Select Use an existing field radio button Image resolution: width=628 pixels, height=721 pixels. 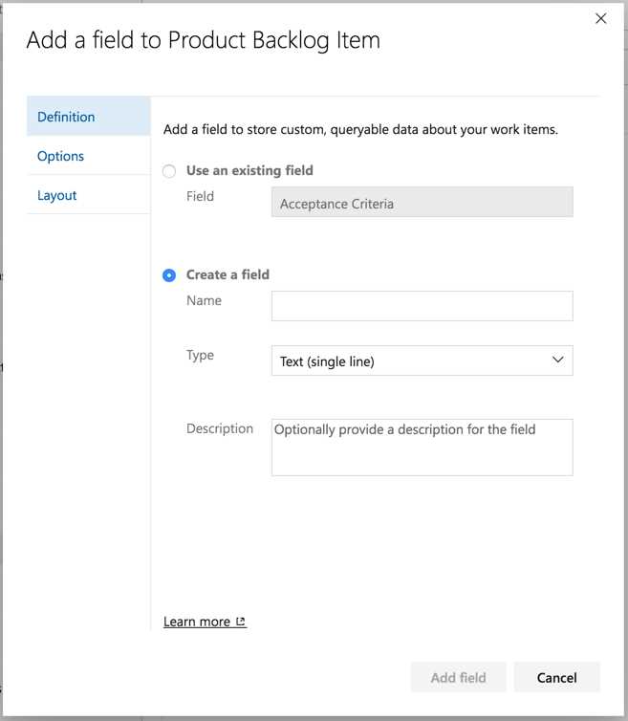169,171
